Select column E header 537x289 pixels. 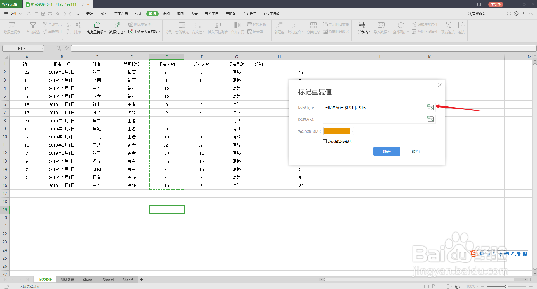point(166,57)
